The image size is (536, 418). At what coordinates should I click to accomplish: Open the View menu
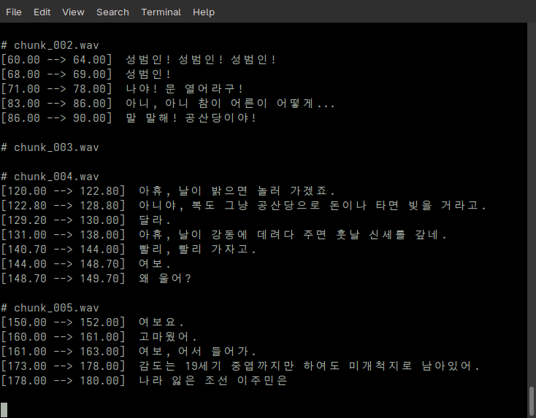click(x=73, y=12)
